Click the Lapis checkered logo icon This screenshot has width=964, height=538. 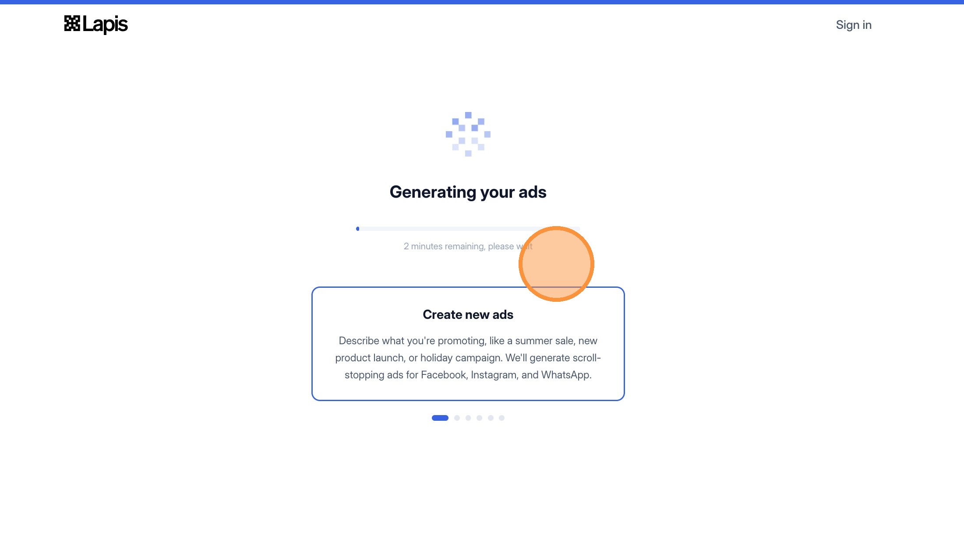(x=72, y=24)
